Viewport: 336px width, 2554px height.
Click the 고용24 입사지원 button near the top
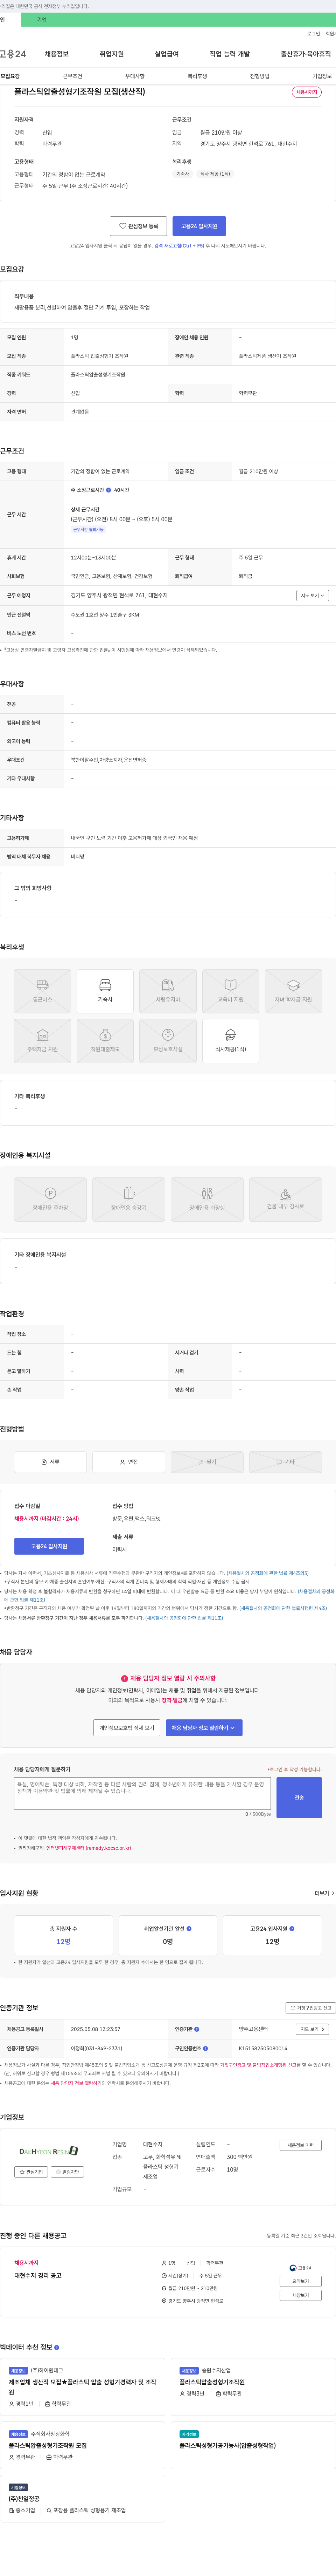click(199, 226)
